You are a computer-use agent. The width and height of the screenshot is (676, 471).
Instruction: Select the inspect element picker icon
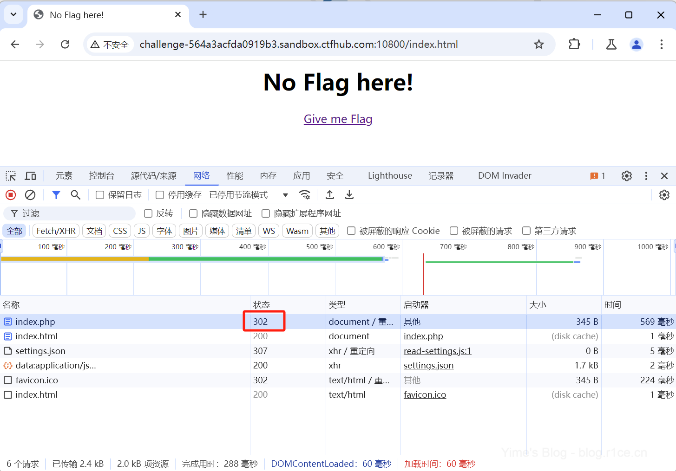tap(11, 176)
